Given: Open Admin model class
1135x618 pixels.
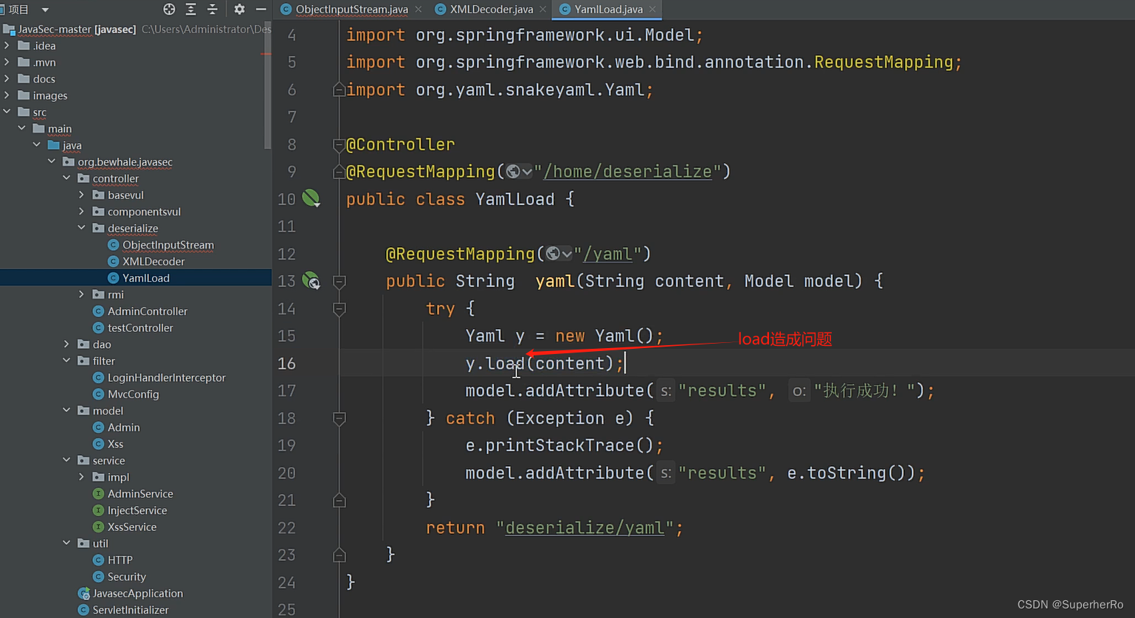Looking at the screenshot, I should click(123, 427).
